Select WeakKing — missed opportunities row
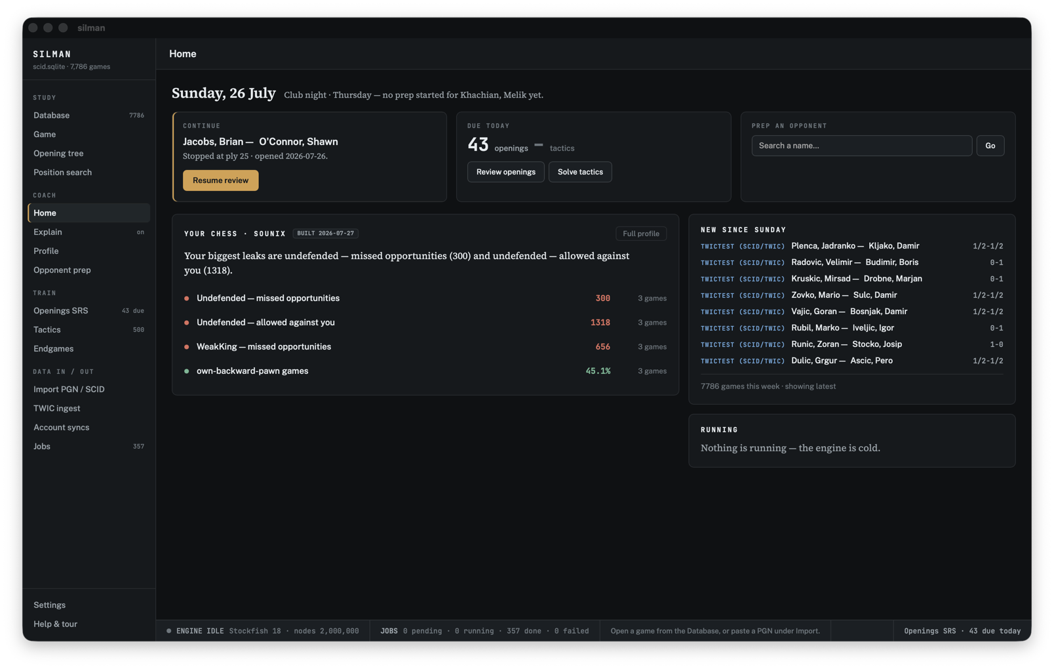The image size is (1054, 669). pos(425,347)
